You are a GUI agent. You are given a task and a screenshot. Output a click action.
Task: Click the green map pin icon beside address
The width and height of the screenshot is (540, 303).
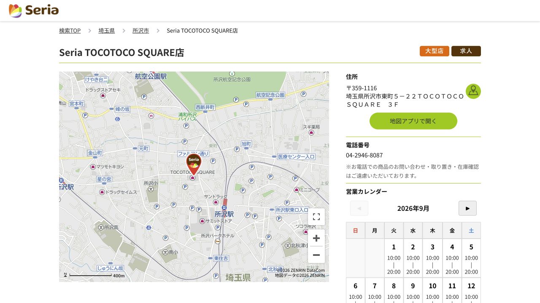click(x=473, y=91)
